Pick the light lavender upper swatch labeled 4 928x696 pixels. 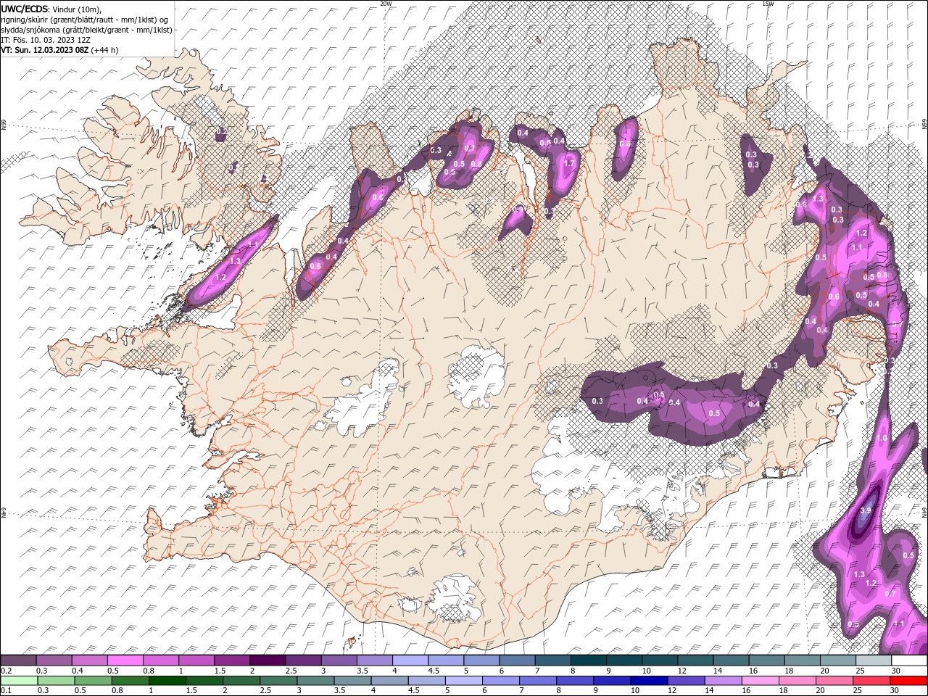point(409,660)
